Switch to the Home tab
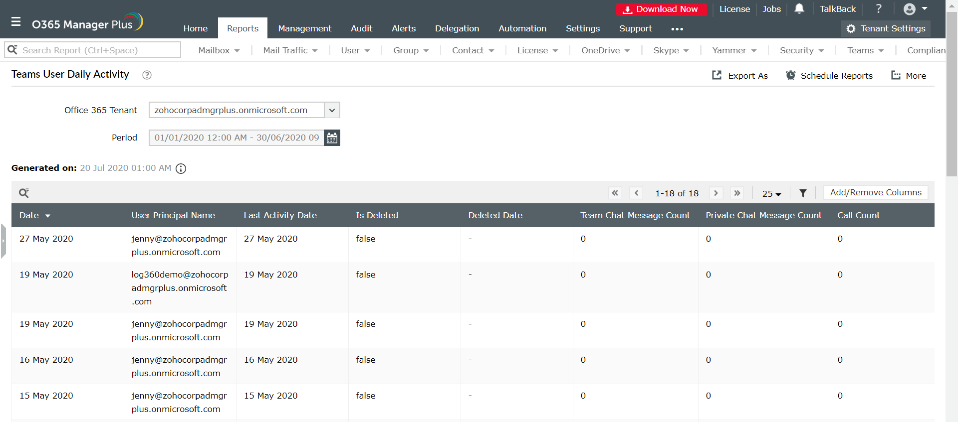This screenshot has width=958, height=422. [x=195, y=28]
